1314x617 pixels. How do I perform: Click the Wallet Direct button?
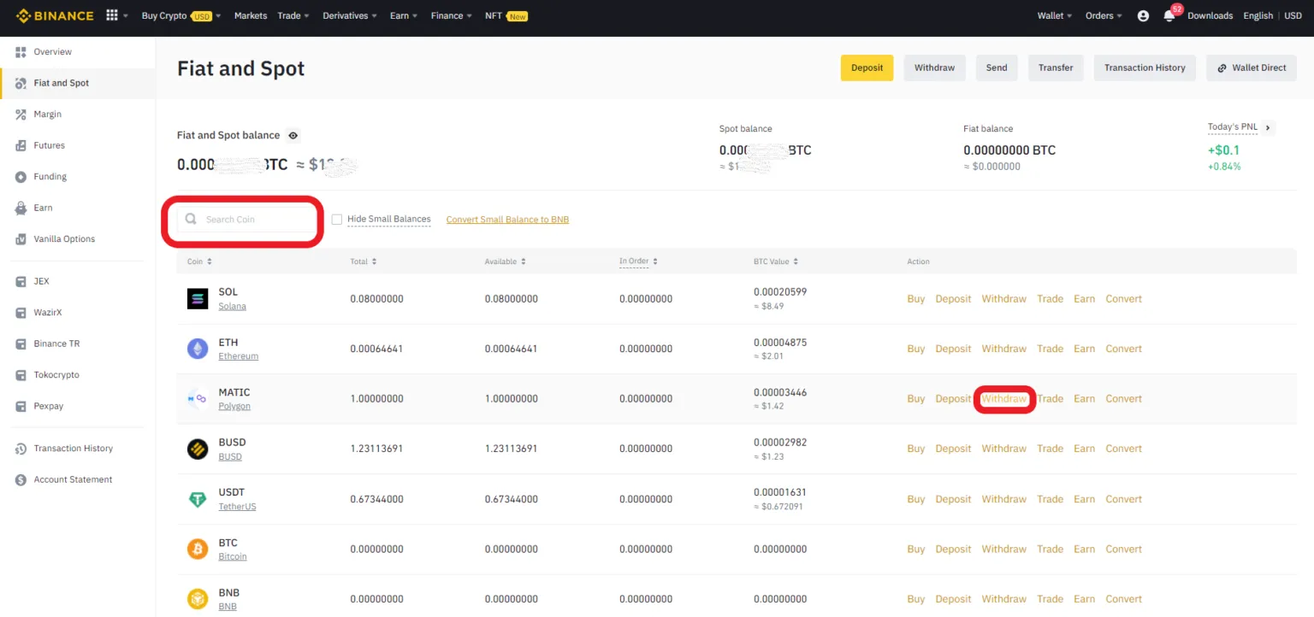pos(1252,68)
